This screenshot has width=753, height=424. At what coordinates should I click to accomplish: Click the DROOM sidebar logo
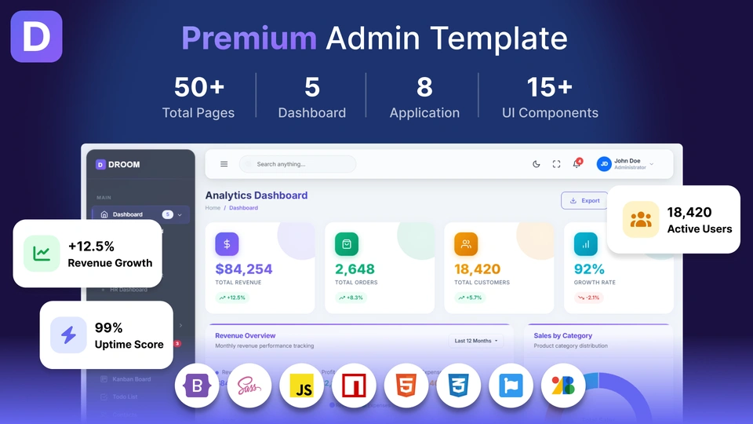118,164
